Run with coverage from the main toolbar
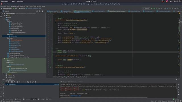182x102 pixels. pos(157,8)
